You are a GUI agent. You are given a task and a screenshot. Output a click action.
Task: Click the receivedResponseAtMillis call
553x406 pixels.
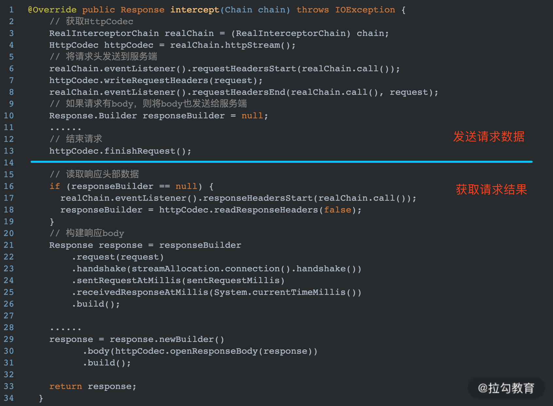142,292
